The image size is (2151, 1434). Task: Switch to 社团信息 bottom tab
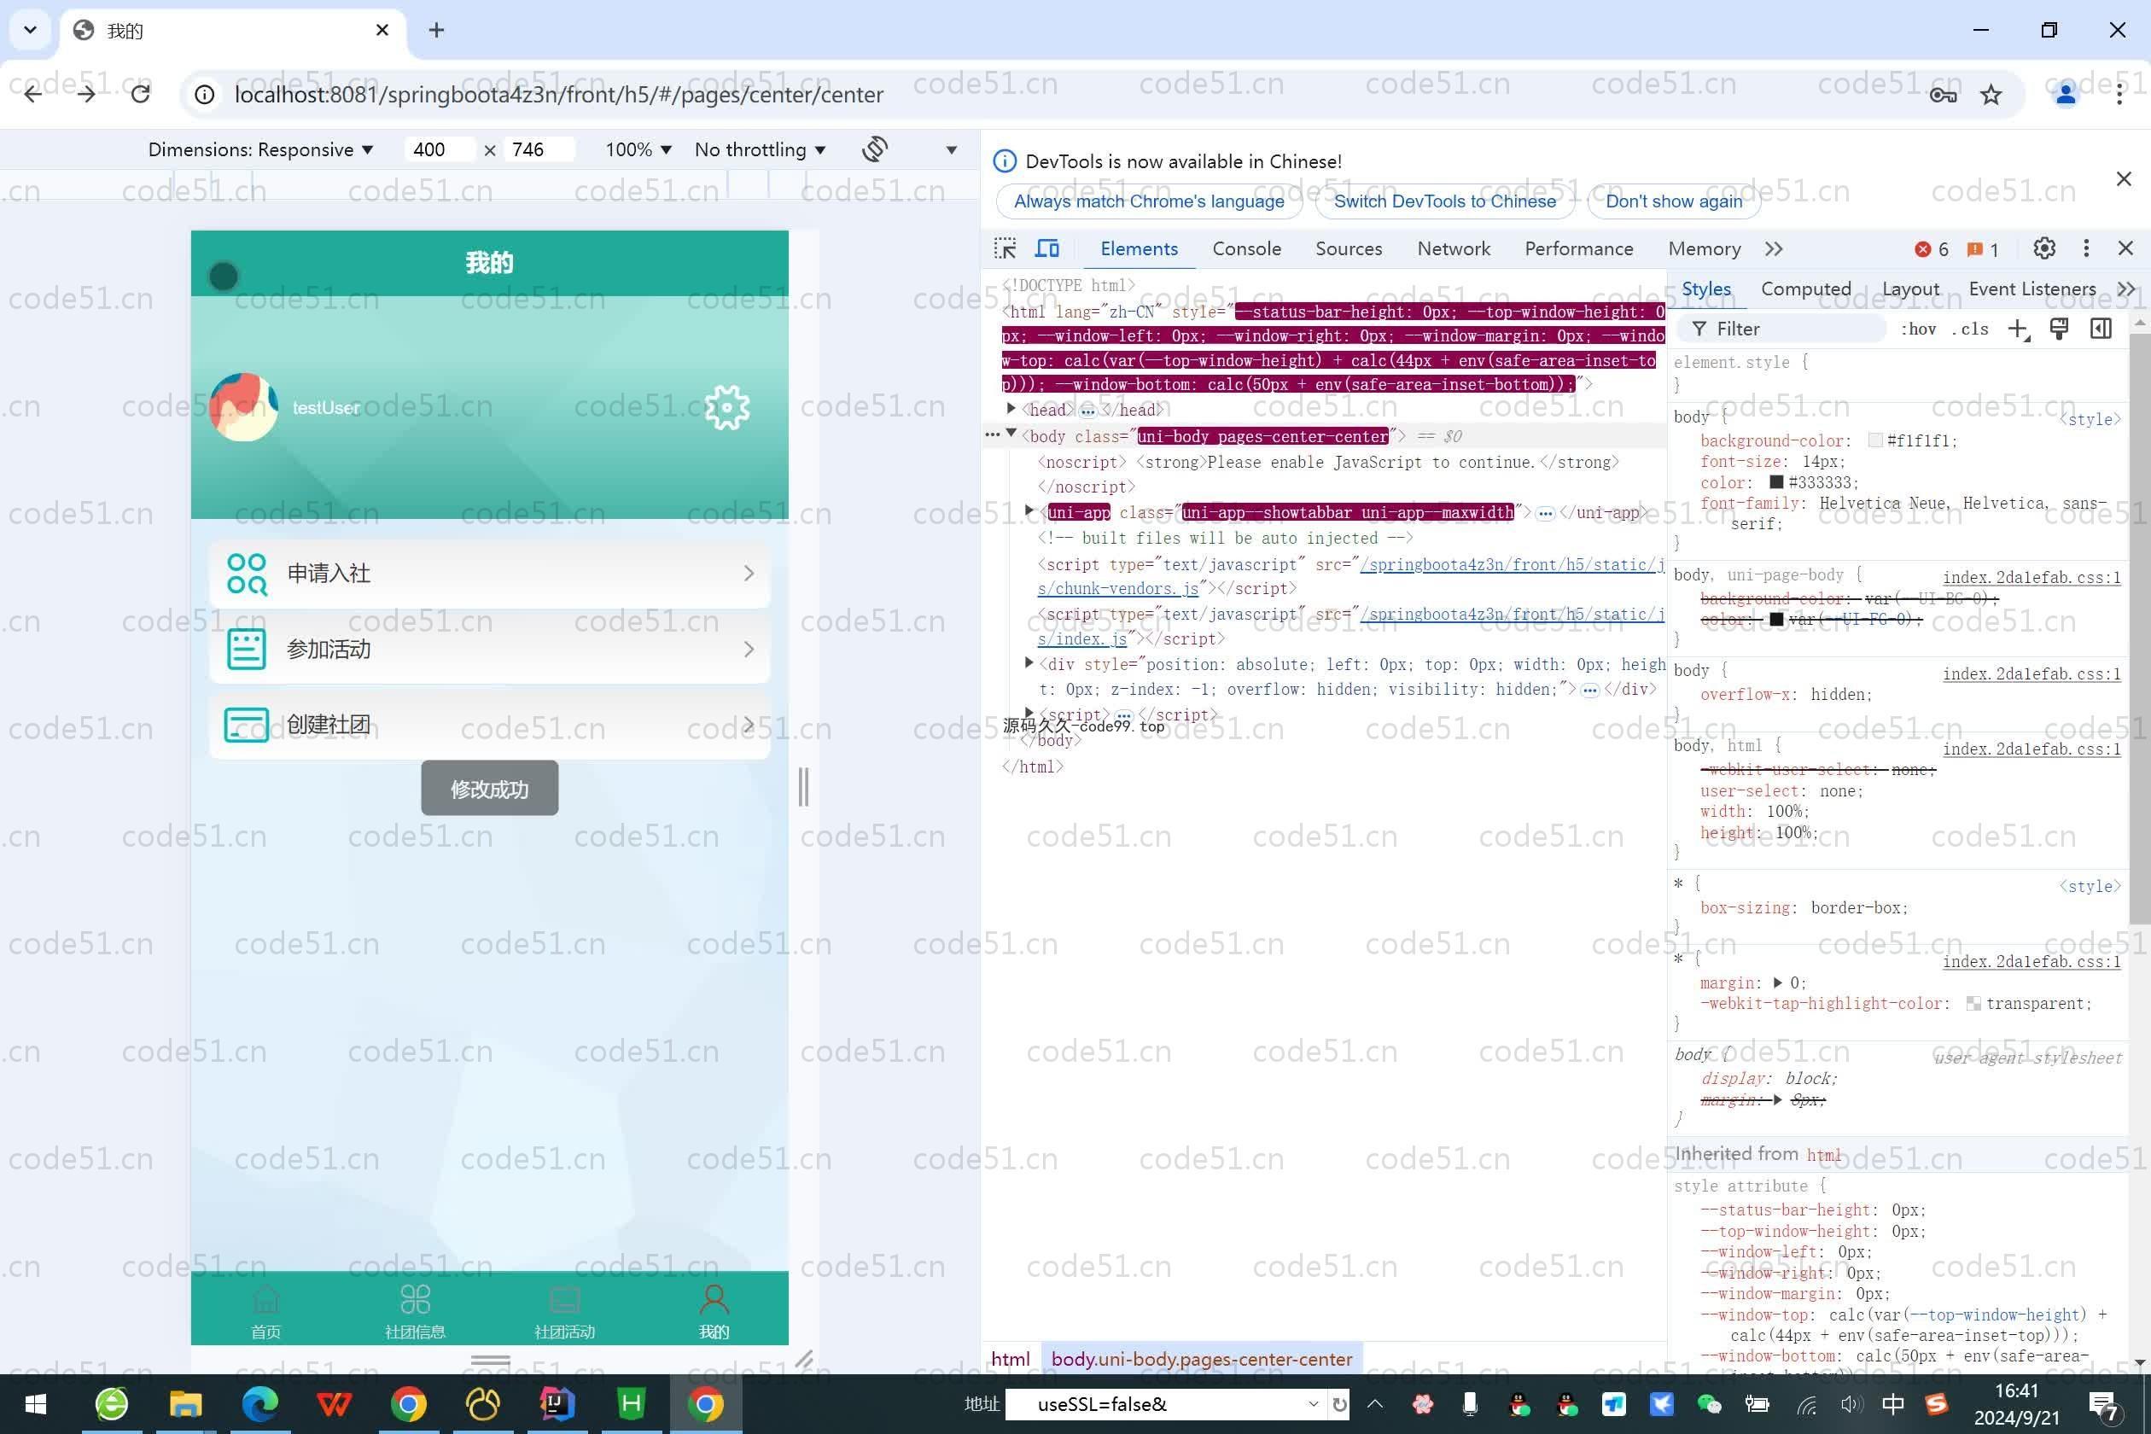(x=415, y=1311)
